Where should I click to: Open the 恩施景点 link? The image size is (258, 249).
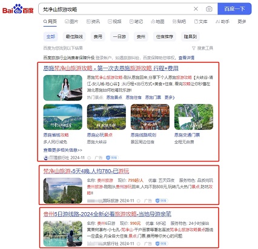(114, 97)
